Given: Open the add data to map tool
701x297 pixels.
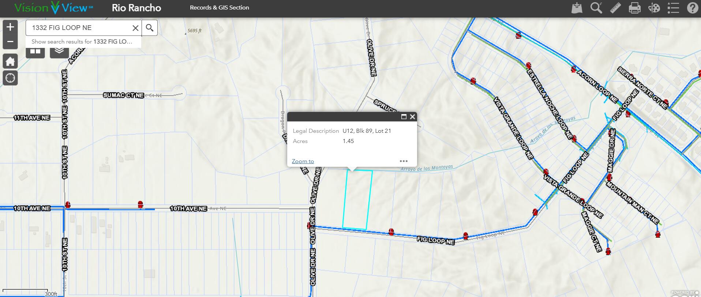Looking at the screenshot, I should point(577,8).
